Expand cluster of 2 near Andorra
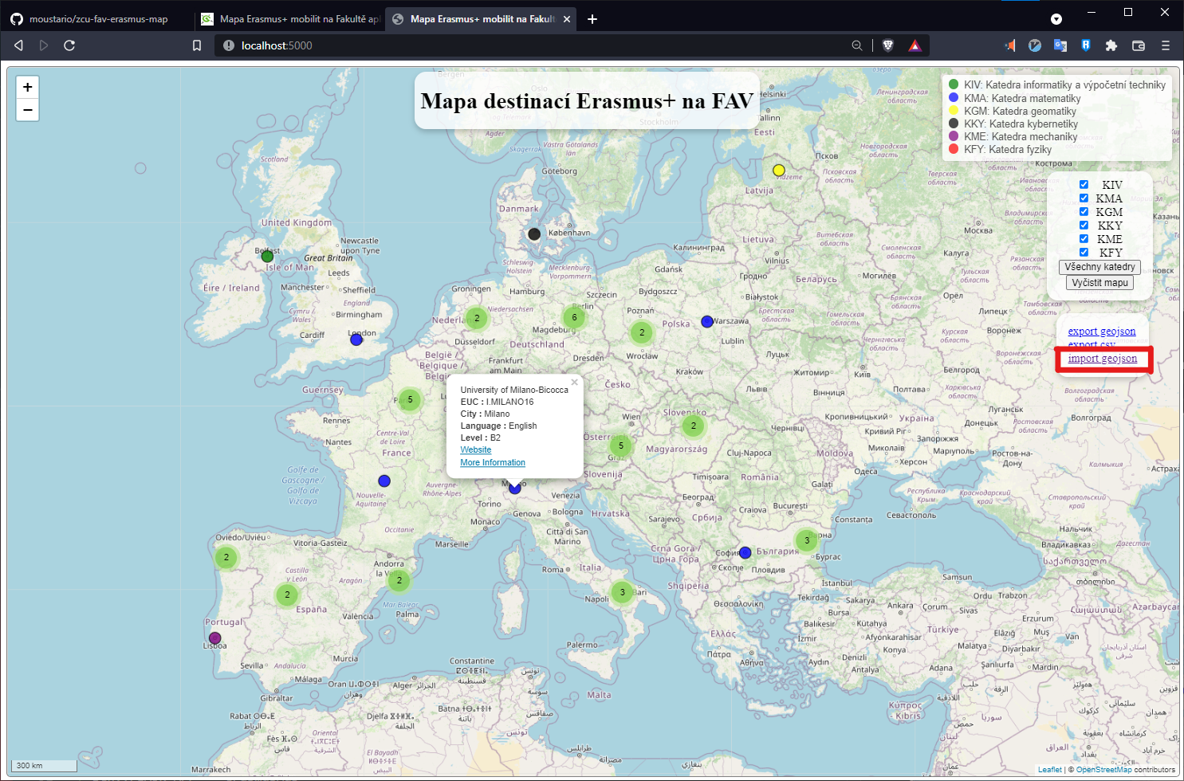This screenshot has width=1184, height=781. pos(399,580)
